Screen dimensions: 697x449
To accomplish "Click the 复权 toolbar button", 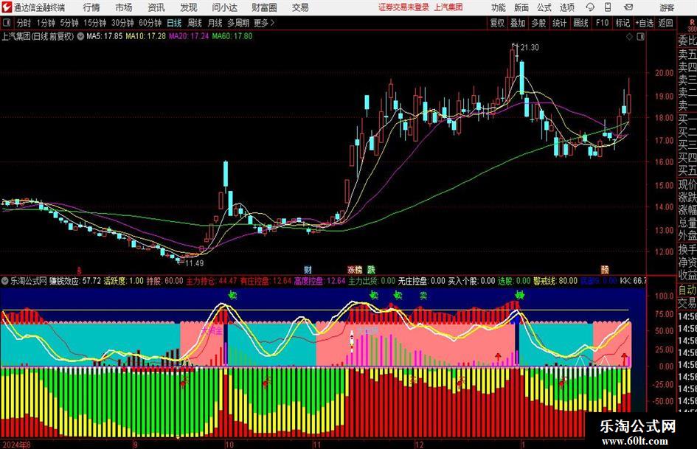I will (x=497, y=23).
